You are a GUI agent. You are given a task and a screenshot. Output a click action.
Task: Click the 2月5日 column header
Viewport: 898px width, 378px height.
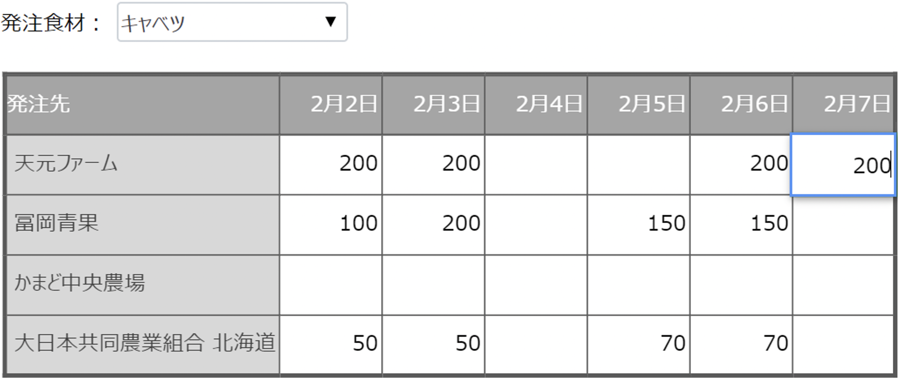(x=639, y=104)
